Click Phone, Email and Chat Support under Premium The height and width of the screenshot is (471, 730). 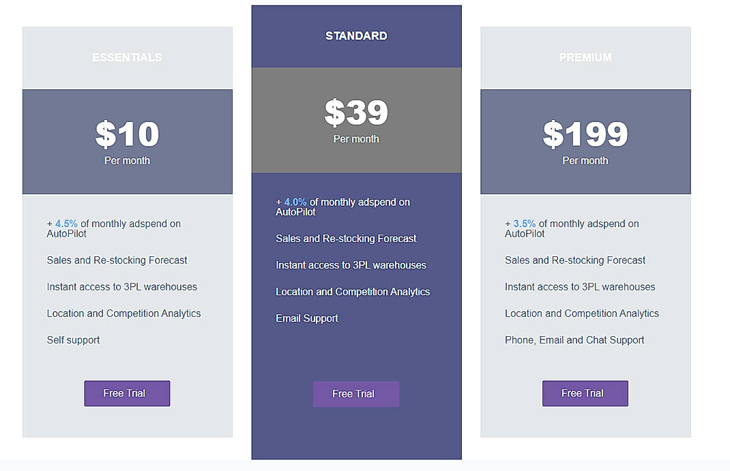coord(574,339)
